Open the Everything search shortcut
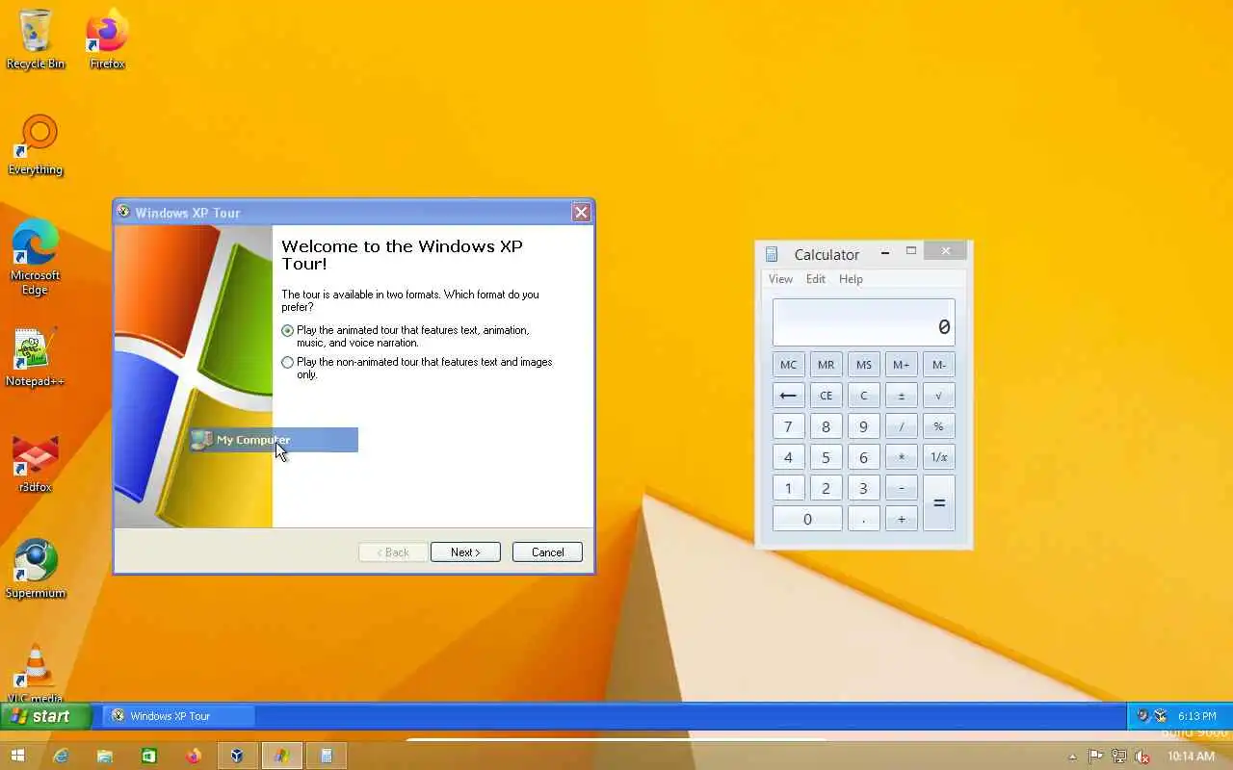Viewport: 1233px width, 770px height. pyautogui.click(x=36, y=144)
